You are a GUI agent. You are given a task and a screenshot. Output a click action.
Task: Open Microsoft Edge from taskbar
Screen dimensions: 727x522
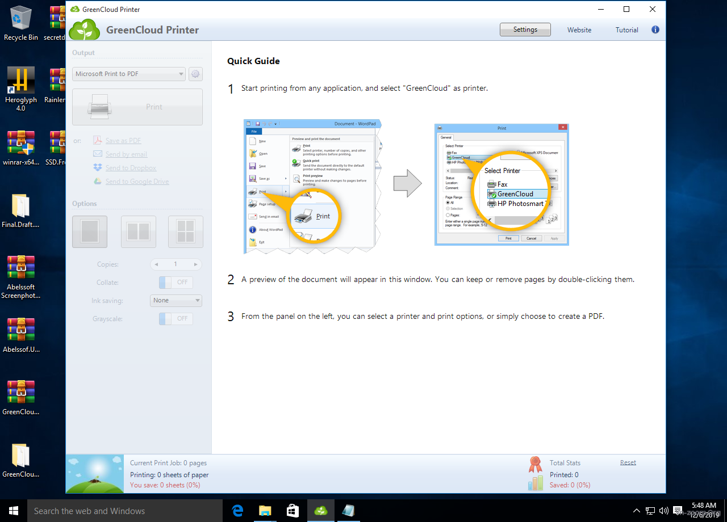click(x=237, y=511)
